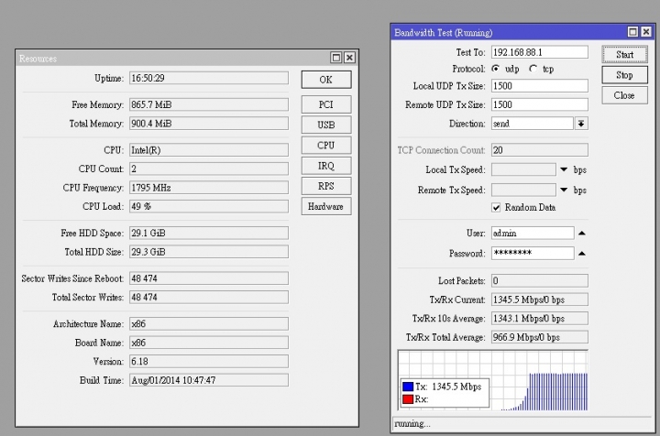Click the Close button in Bandwidth Test
Screen dimensions: 660x436
[624, 95]
